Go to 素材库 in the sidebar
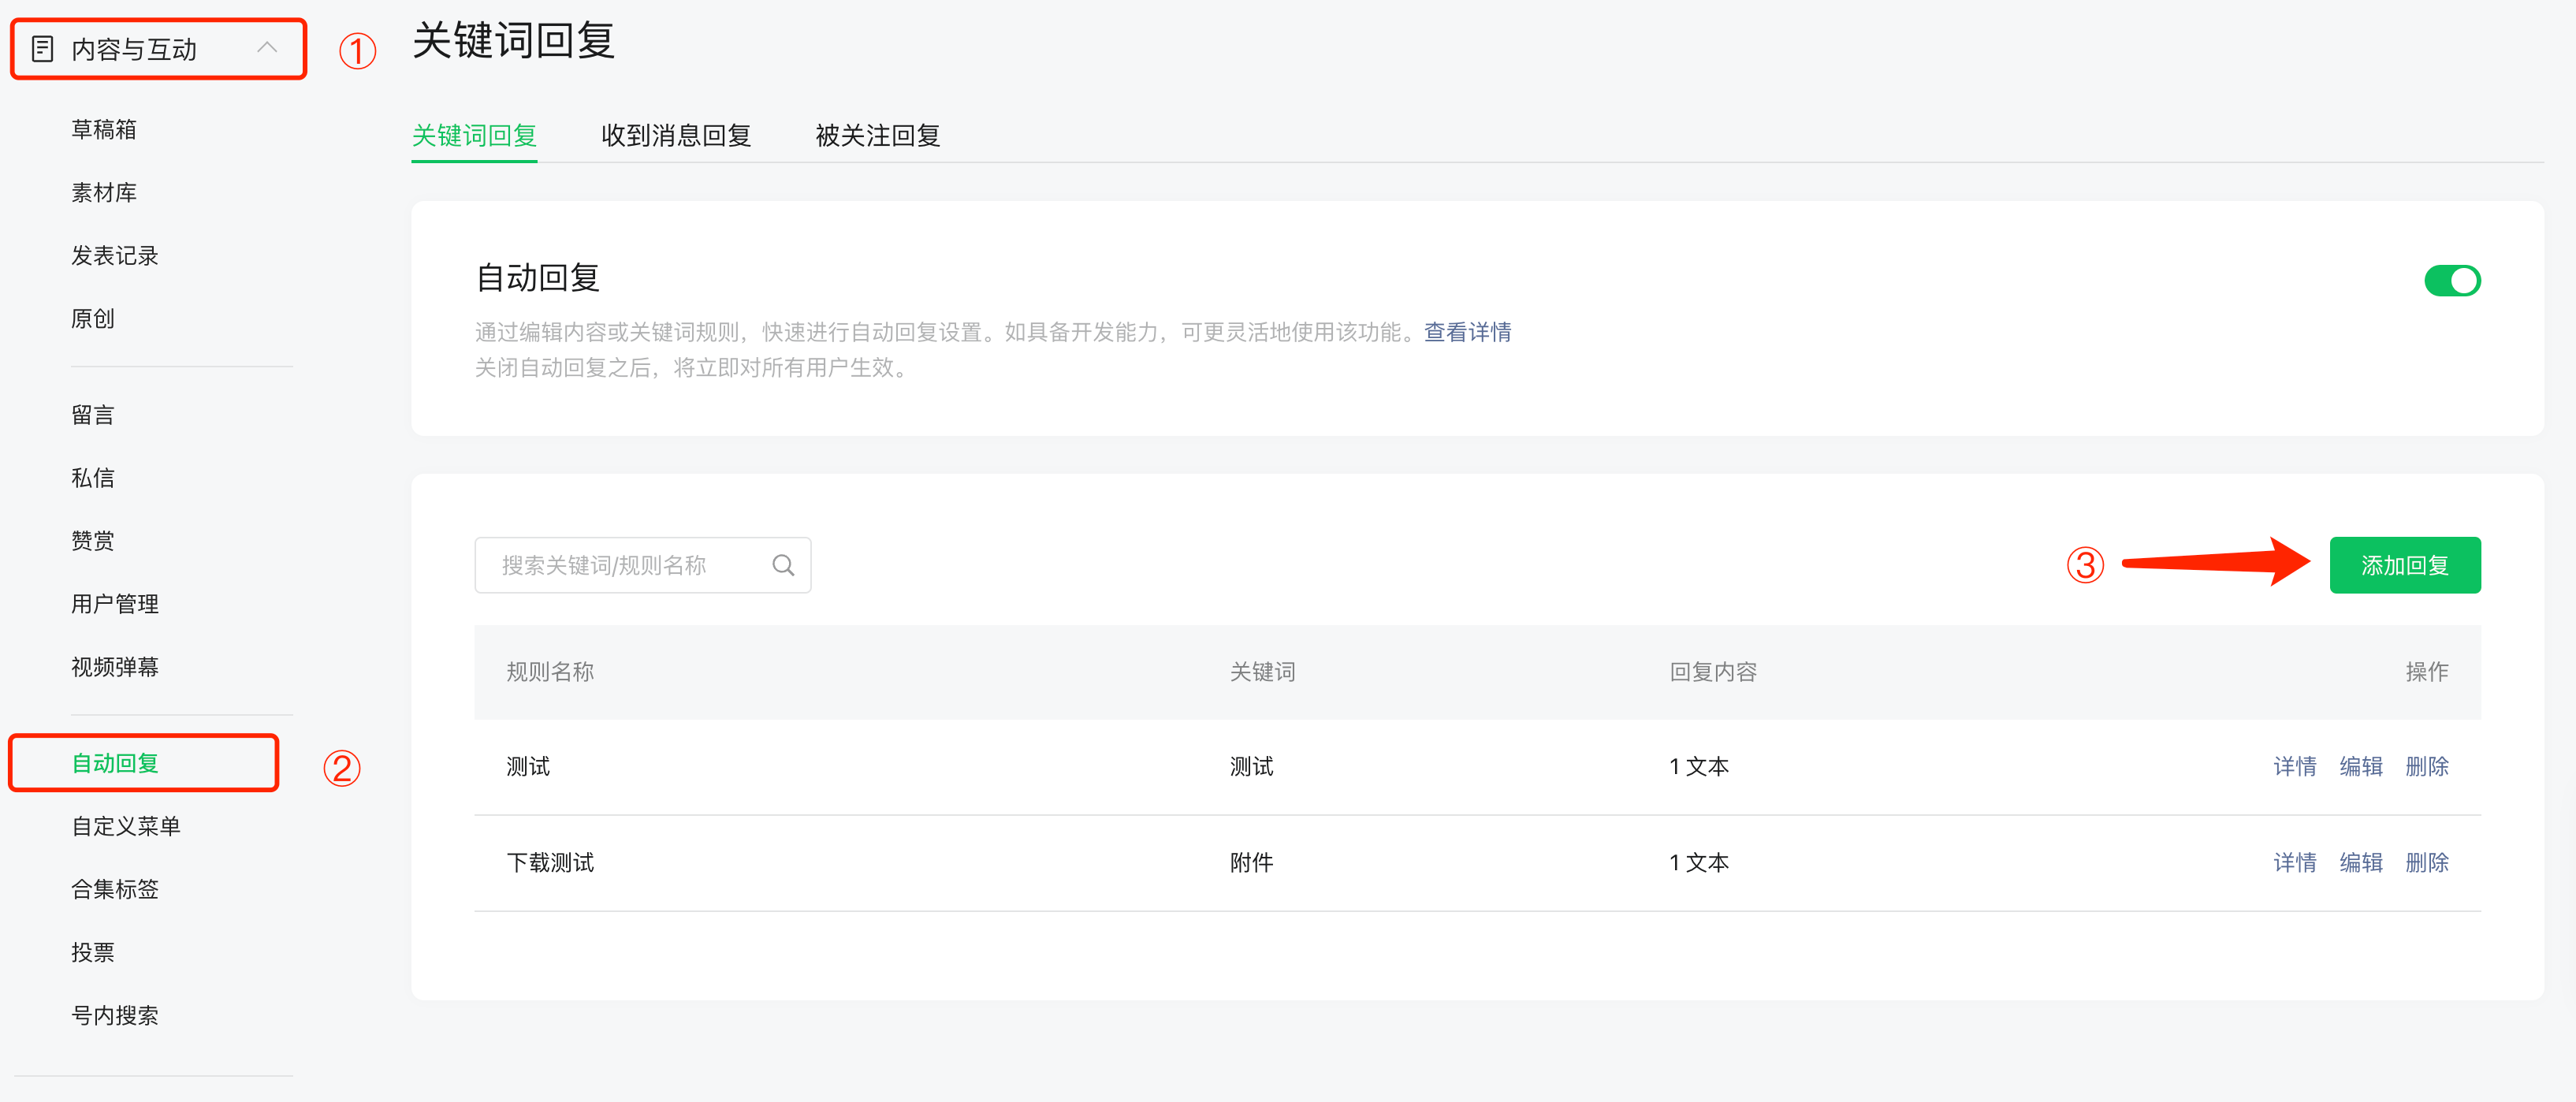 [104, 193]
